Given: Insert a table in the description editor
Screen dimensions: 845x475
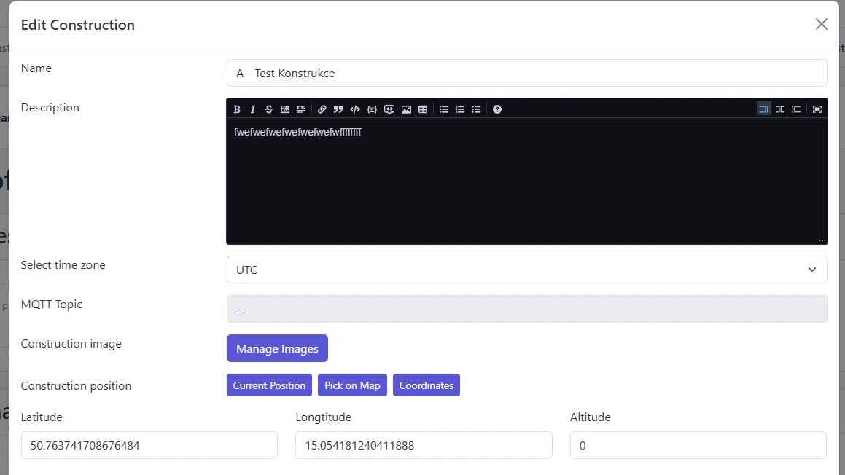Looking at the screenshot, I should coord(424,109).
